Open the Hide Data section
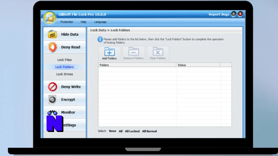278x156 pixels. tap(65, 34)
